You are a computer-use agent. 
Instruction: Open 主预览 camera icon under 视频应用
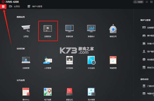26,31
